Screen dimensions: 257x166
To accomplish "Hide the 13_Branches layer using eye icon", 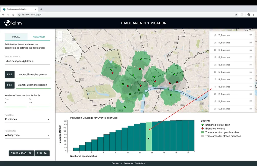I will (x=215, y=87).
